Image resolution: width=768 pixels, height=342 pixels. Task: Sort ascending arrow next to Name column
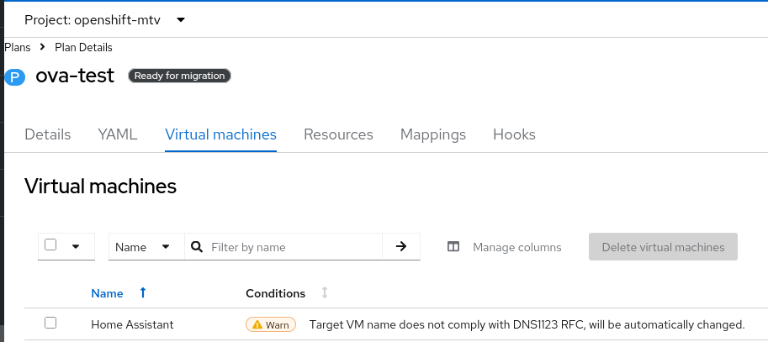click(143, 293)
